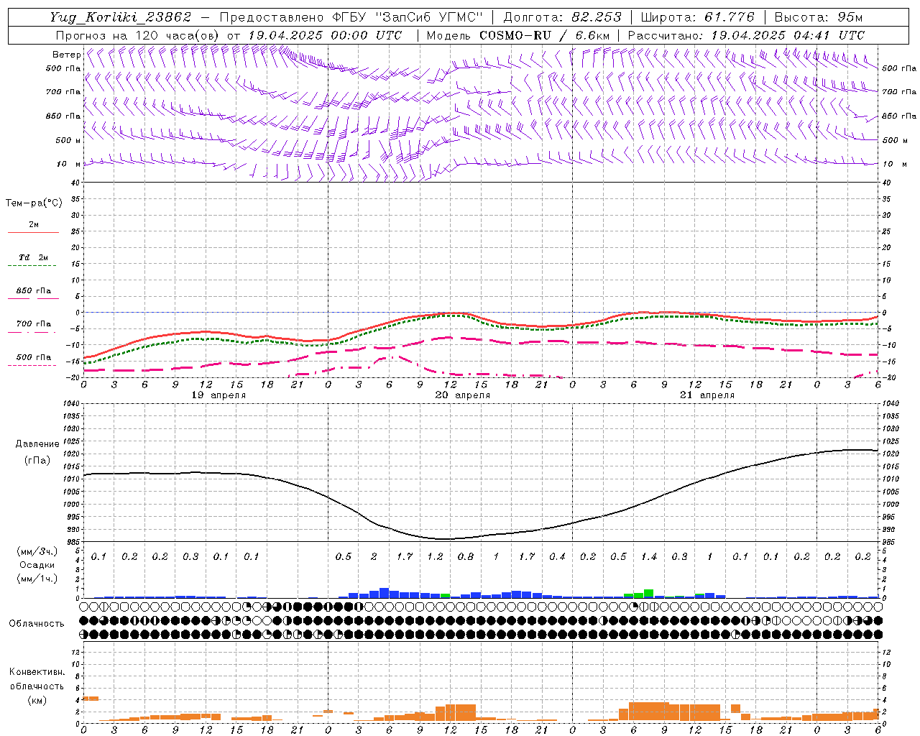Click the Высота: 95м value
This screenshot has width=920, height=736.
point(818,17)
